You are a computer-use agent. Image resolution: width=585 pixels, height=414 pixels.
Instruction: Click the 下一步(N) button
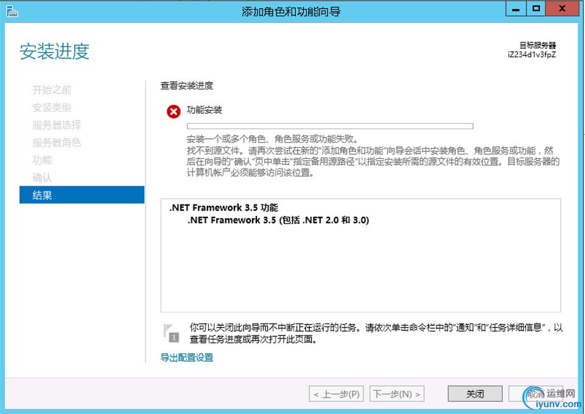397,394
